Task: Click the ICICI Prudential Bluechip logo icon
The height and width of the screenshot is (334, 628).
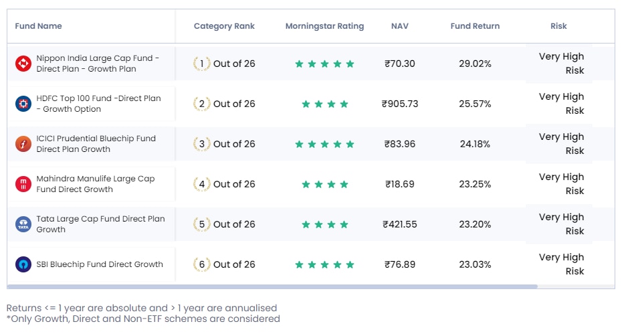Action: (x=23, y=144)
